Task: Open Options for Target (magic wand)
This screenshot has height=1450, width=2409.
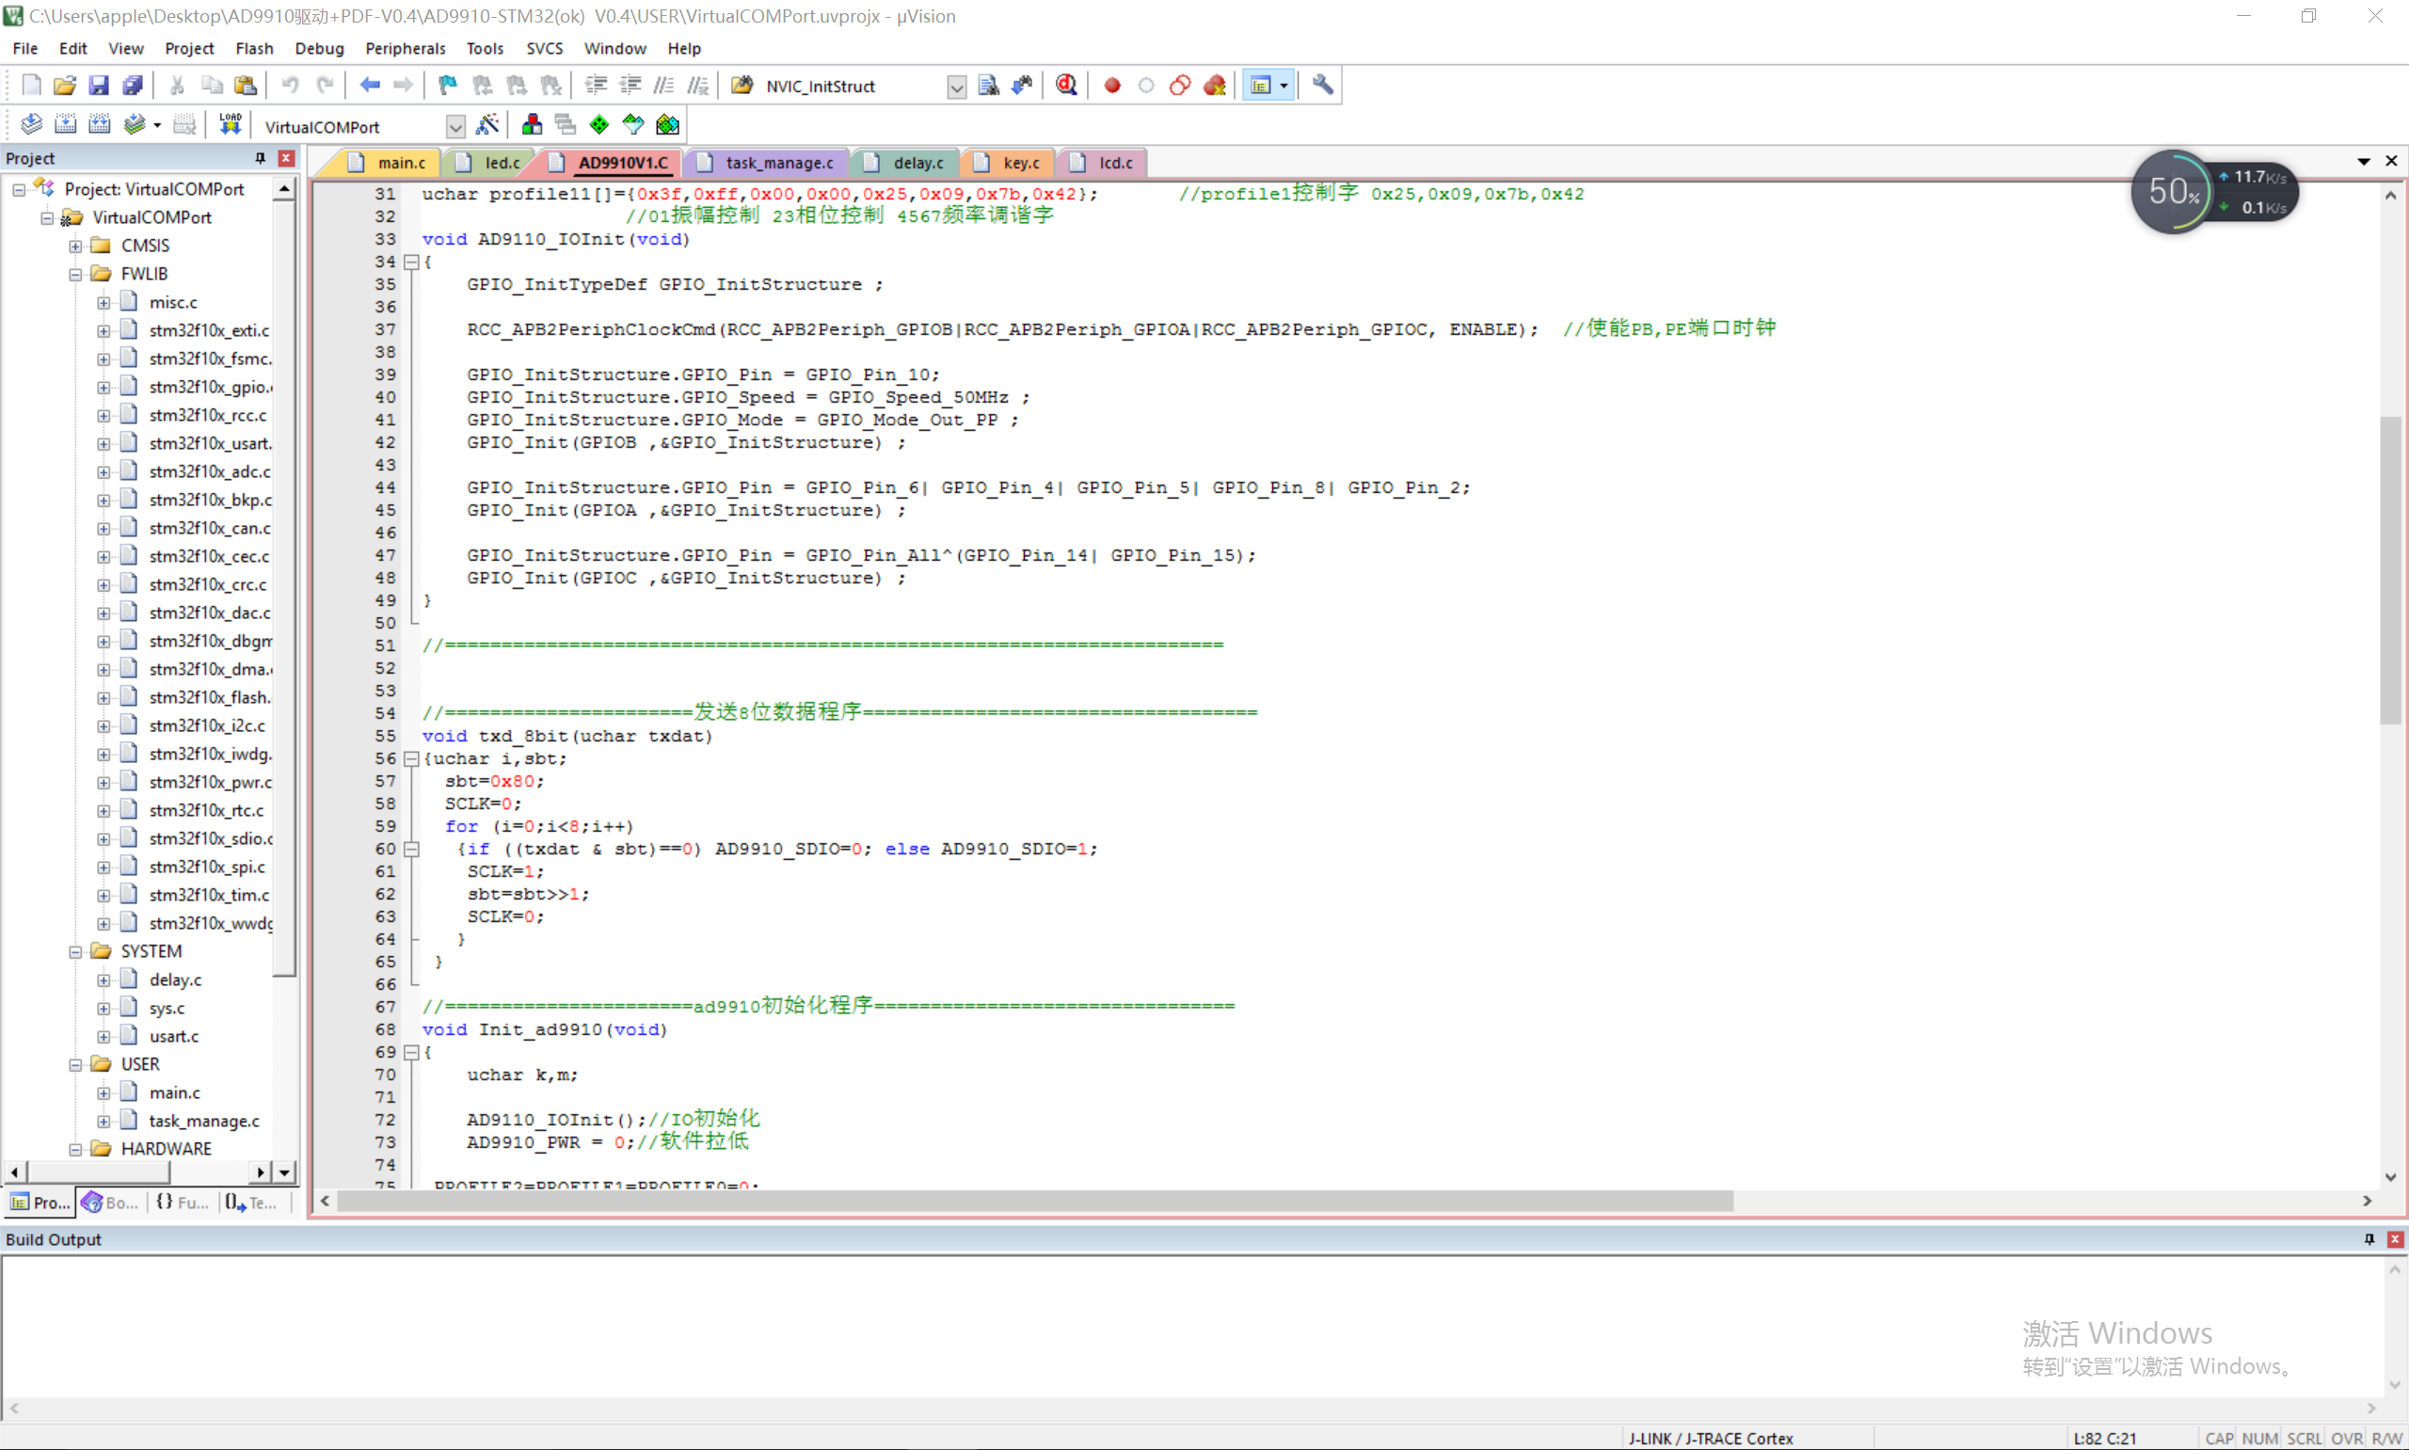Action: coord(487,124)
